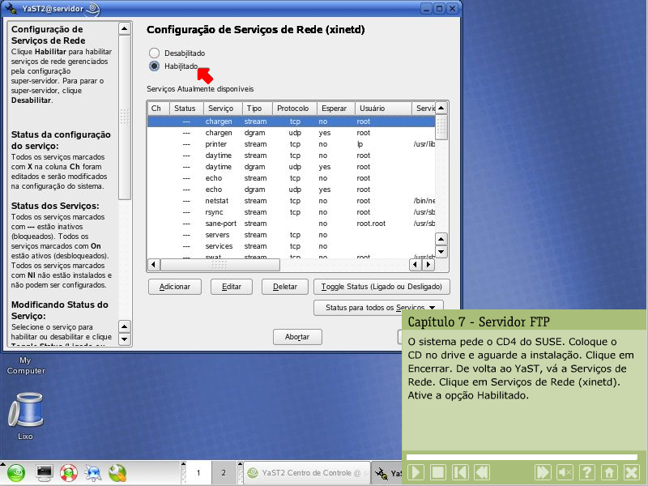
Task: Open the SUSE start menu icon
Action: [x=17, y=472]
